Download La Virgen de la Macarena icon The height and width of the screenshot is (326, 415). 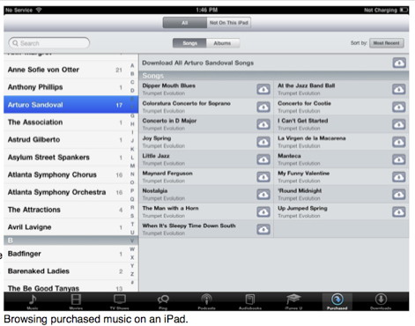(x=399, y=142)
